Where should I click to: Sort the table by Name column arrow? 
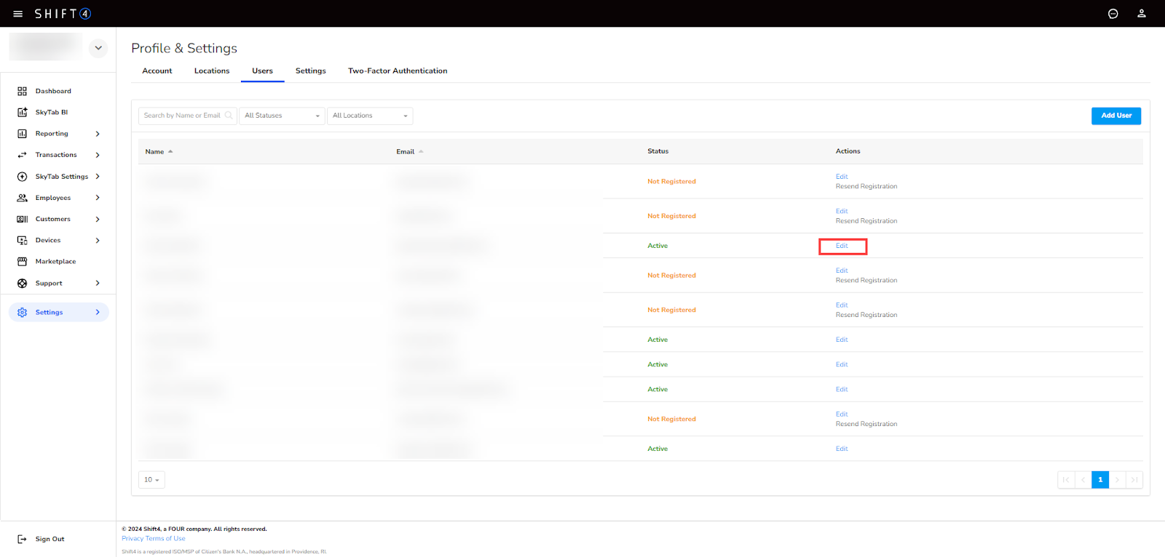[x=170, y=152]
